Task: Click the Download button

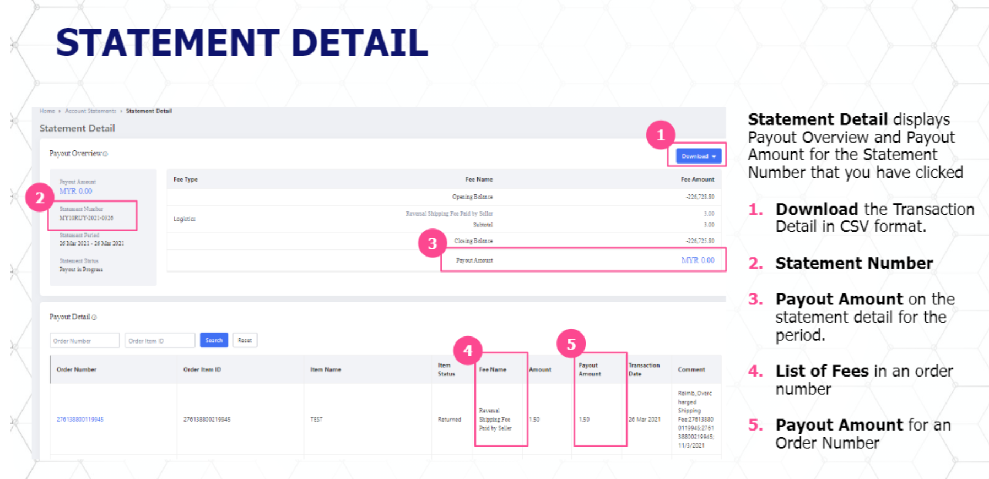Action: [x=694, y=156]
